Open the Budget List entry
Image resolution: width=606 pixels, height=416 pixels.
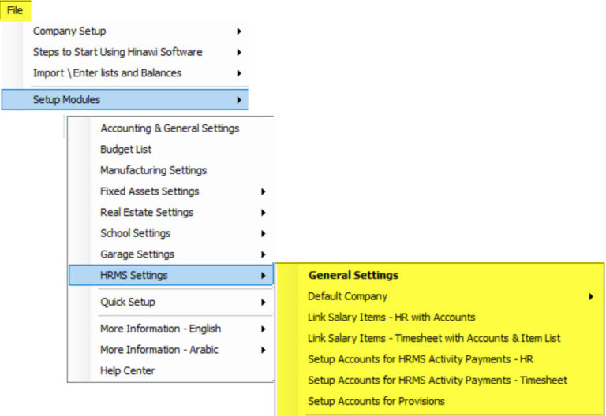click(x=126, y=149)
